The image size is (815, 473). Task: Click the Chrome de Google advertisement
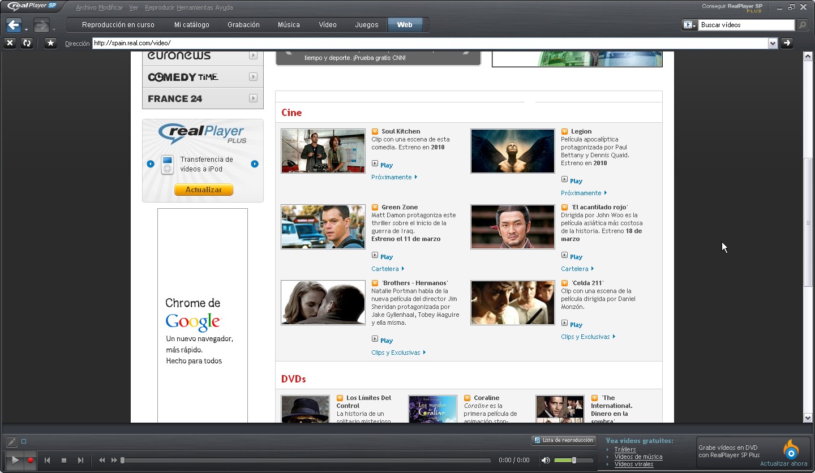[203, 316]
